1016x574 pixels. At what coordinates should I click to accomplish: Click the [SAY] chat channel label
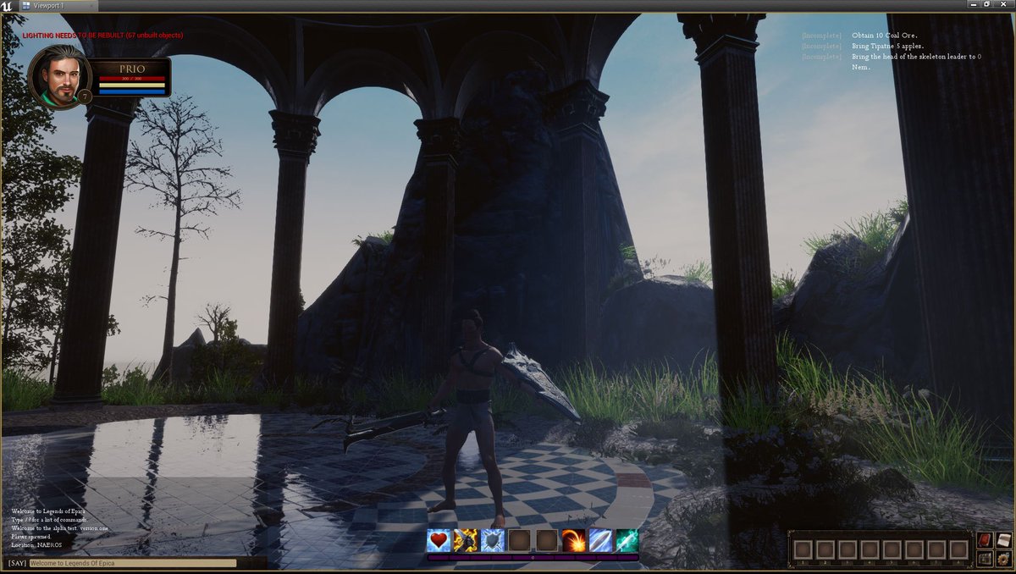coord(17,563)
